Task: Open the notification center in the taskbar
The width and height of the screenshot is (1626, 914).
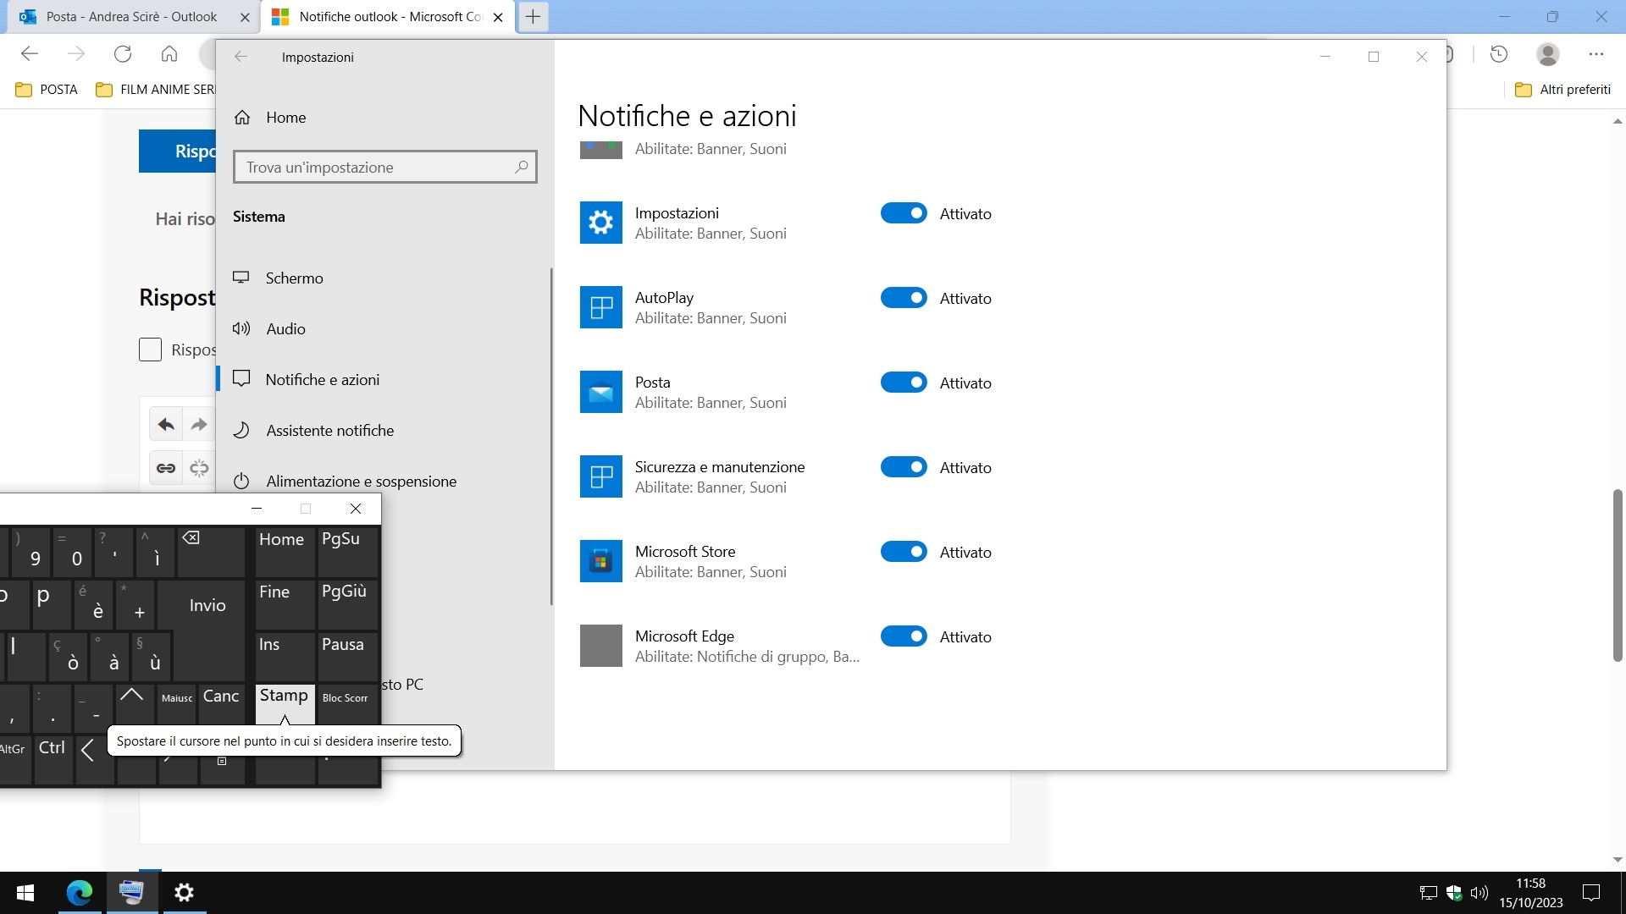Action: click(x=1591, y=893)
